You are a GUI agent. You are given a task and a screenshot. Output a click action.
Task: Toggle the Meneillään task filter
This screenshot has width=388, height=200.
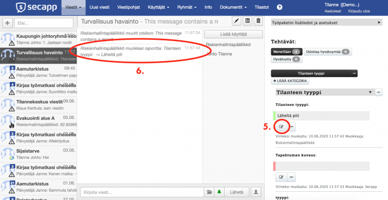(x=287, y=51)
